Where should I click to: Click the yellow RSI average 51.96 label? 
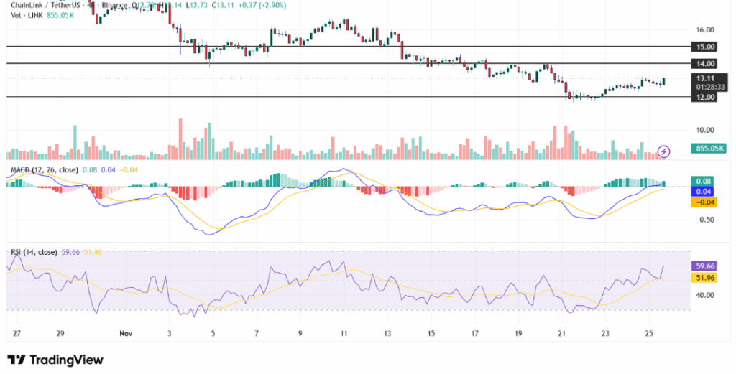[704, 277]
